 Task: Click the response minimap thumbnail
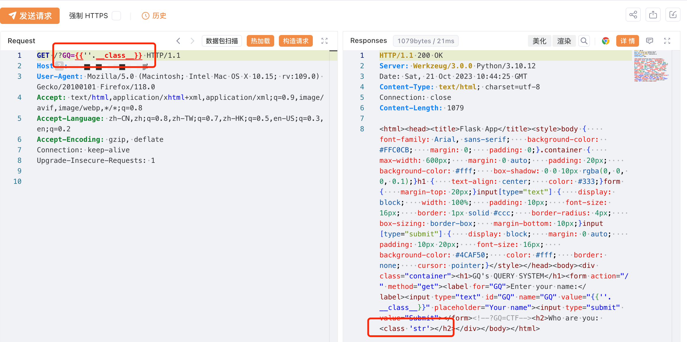(x=651, y=66)
